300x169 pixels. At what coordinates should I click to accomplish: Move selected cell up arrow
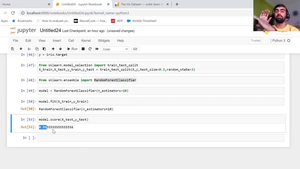(x=53, y=49)
